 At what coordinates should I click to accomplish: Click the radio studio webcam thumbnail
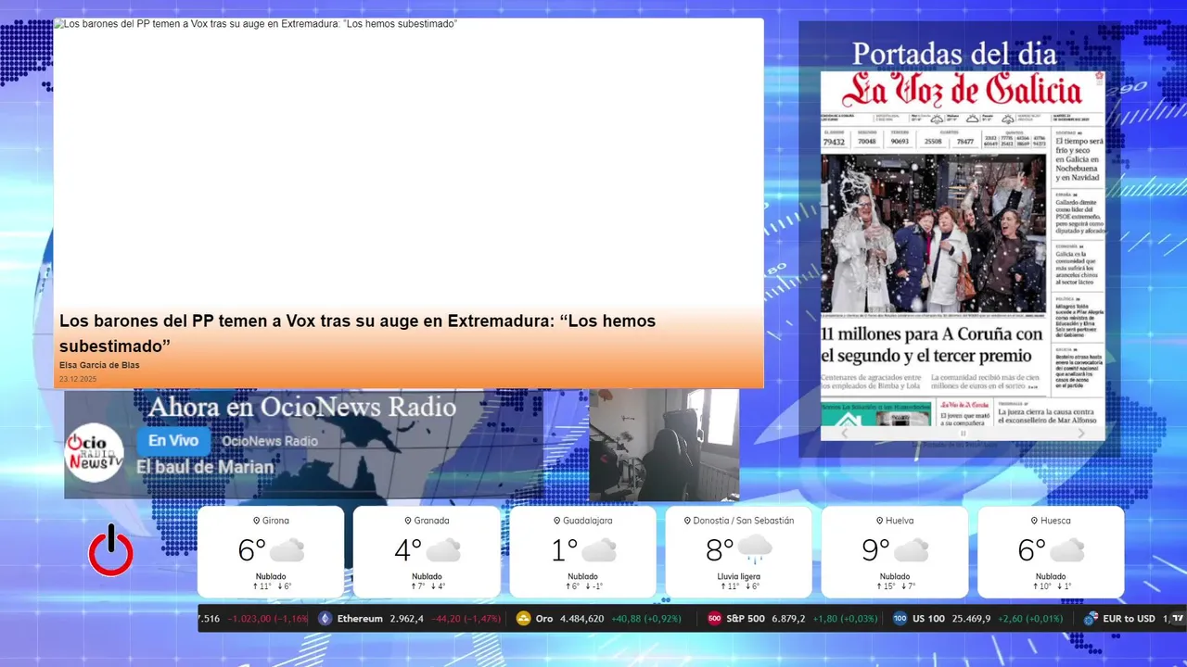(x=664, y=445)
